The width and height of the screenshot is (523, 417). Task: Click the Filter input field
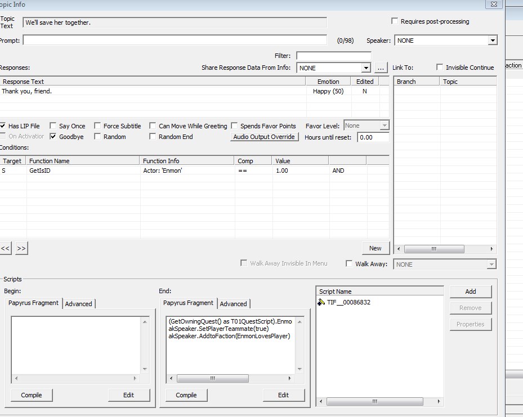tap(333, 56)
